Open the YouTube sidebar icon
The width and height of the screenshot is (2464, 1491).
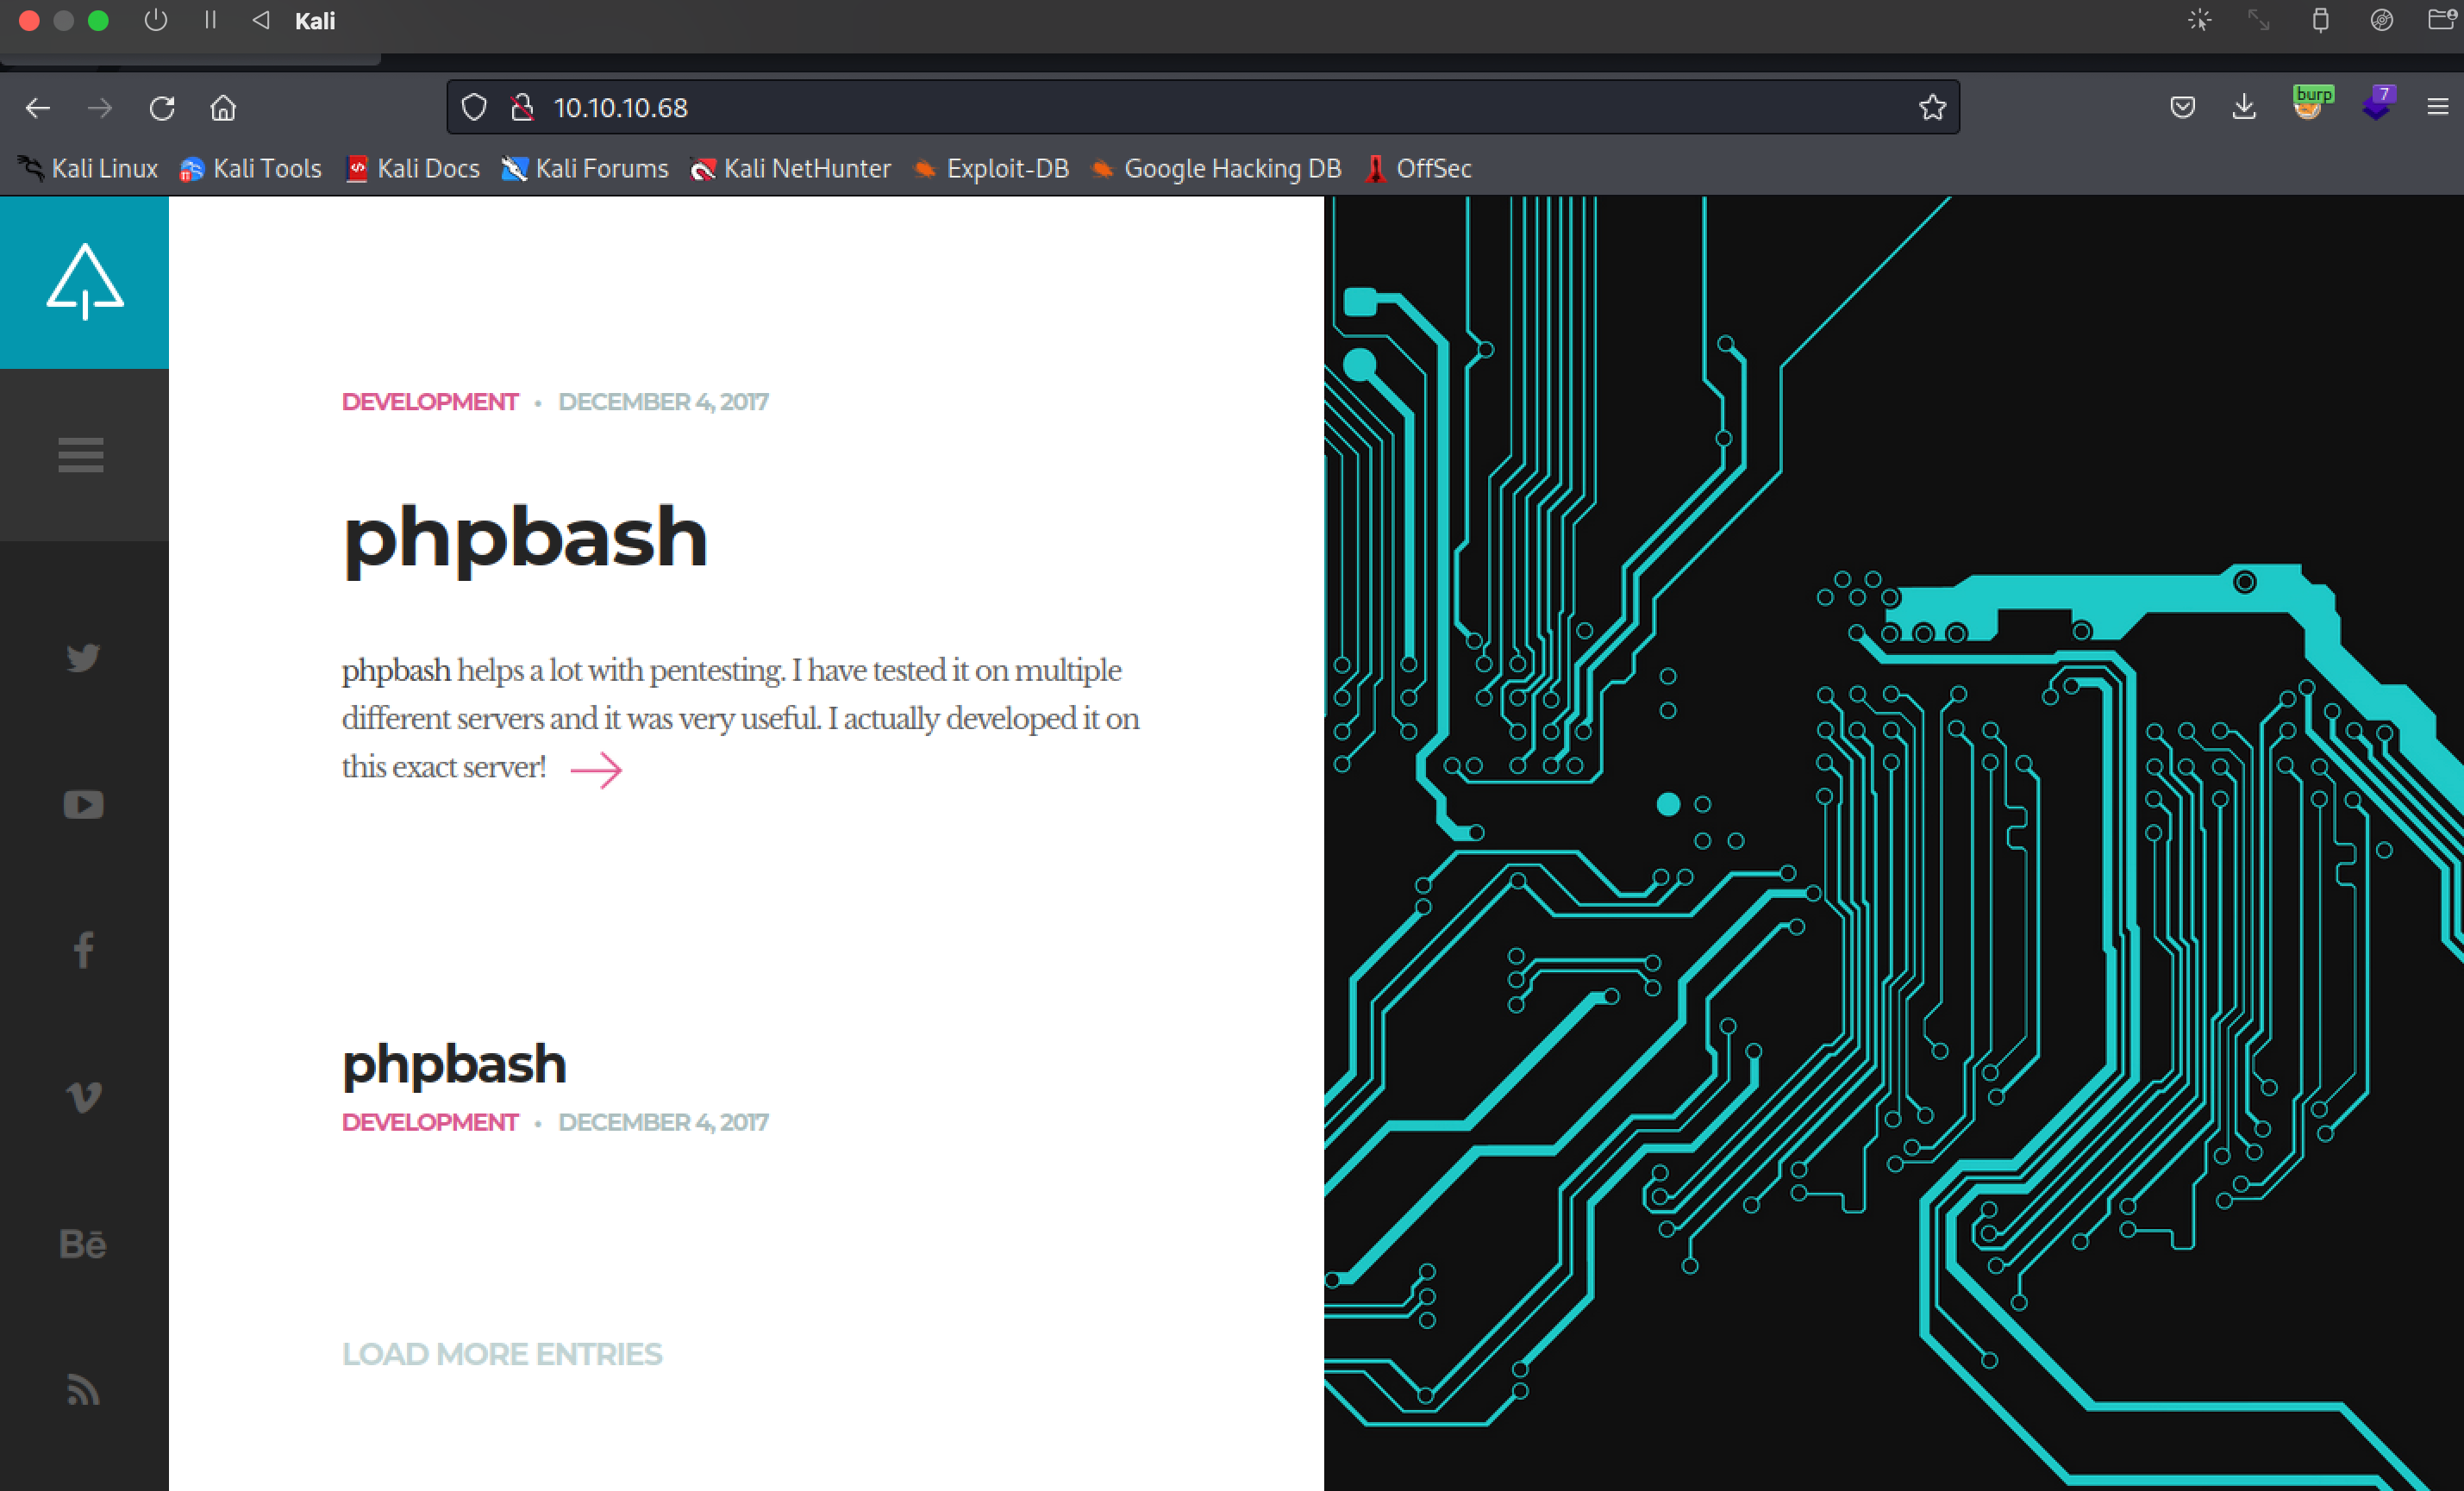coord(83,804)
